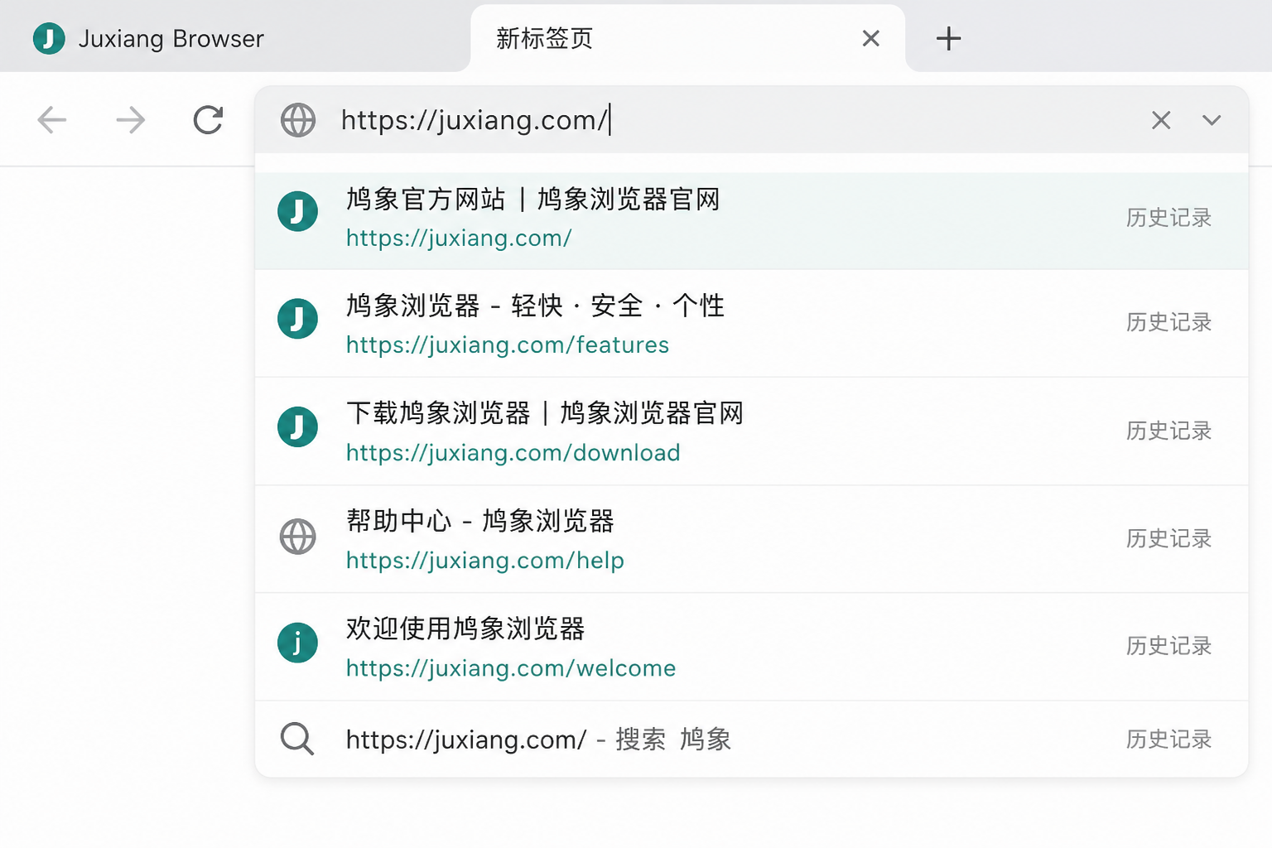Open the https://juxiang.com/welcome suggestion link
Screen dimensions: 1272x848
[x=511, y=667]
